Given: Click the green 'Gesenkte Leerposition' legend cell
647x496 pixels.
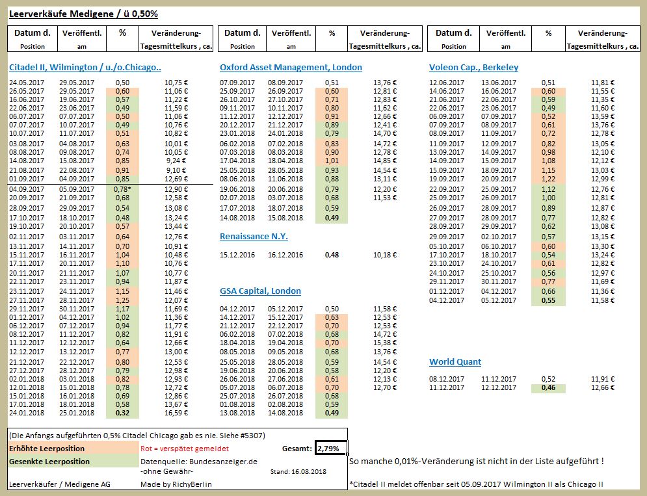Looking at the screenshot, I should point(73,462).
